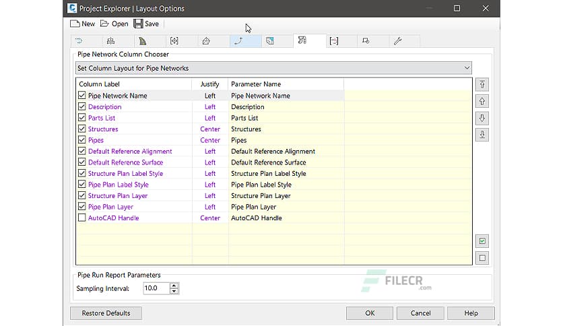Change Justify value for Pipe Network Name row

point(210,96)
